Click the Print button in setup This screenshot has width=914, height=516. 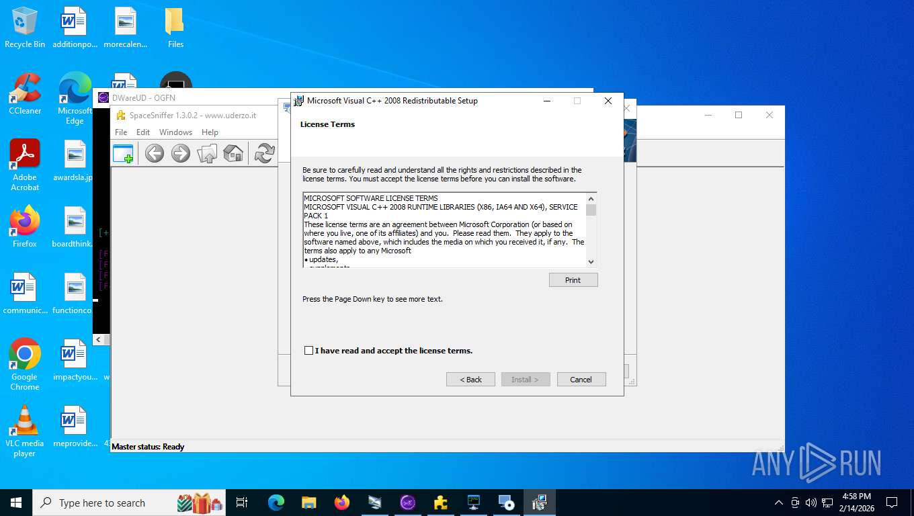pos(573,280)
